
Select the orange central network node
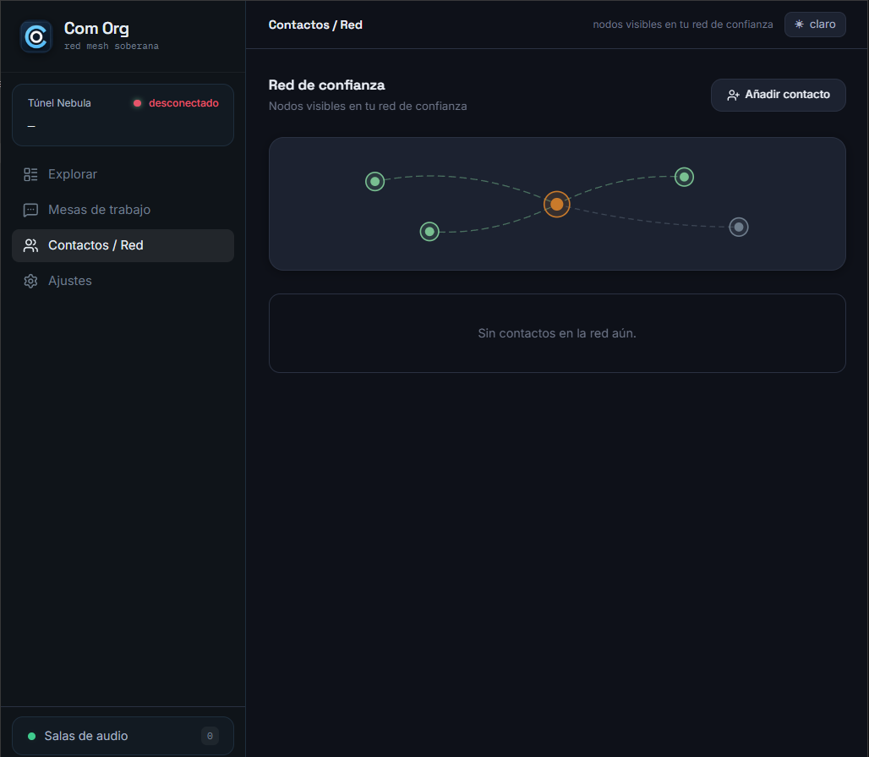click(x=557, y=204)
